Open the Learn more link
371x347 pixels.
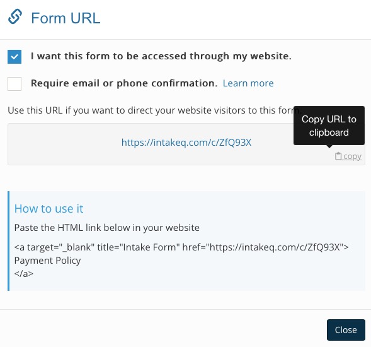[248, 83]
